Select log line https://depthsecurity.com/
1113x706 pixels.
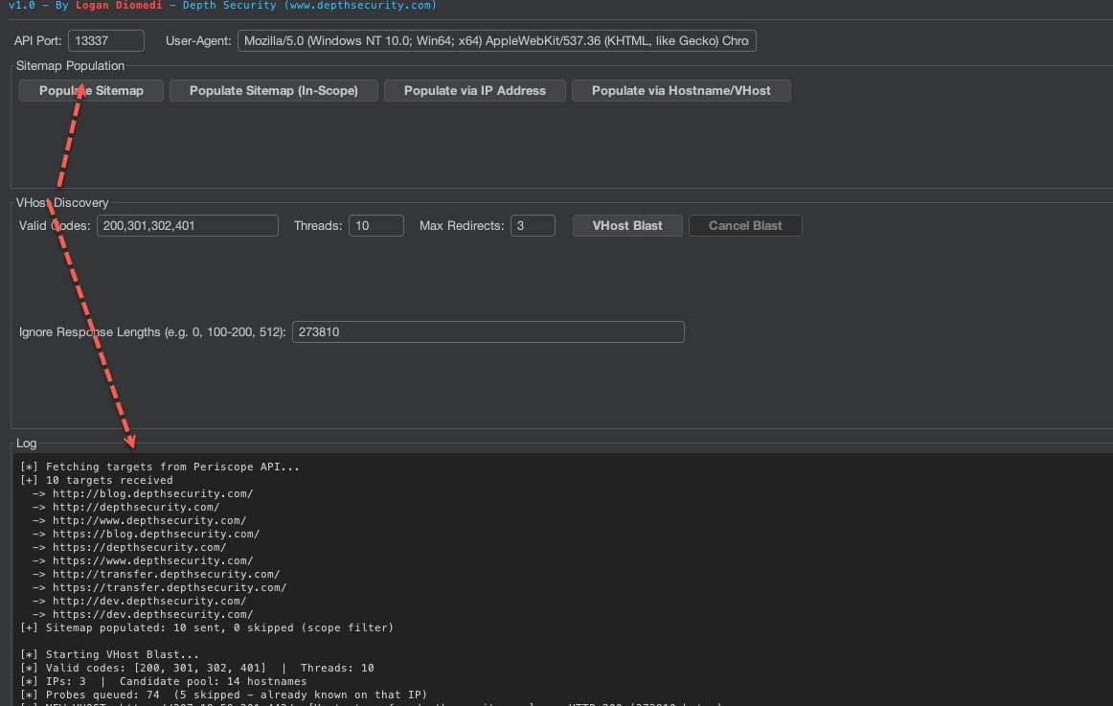click(x=139, y=548)
